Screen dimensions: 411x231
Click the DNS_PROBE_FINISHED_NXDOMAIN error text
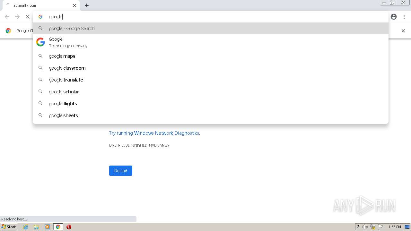tap(139, 145)
